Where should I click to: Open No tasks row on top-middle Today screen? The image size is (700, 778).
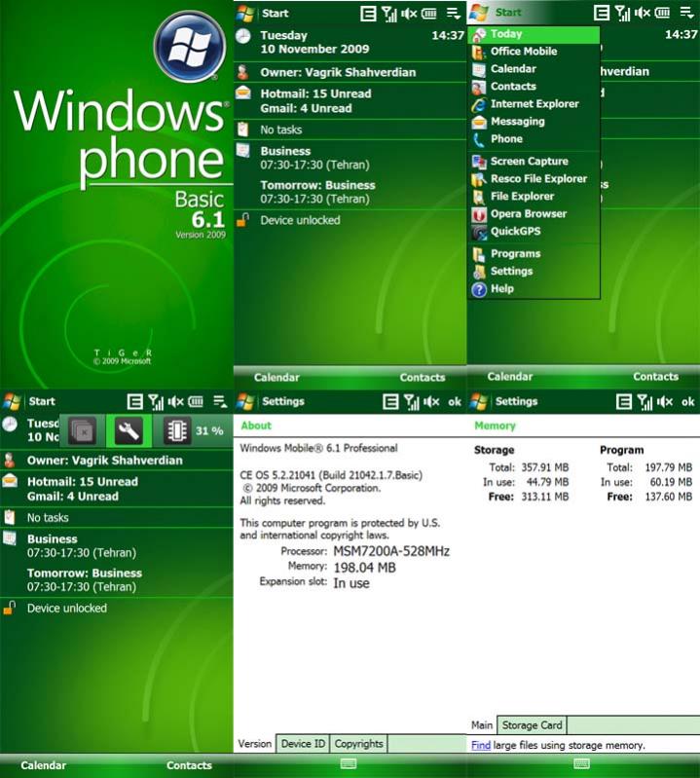[350, 130]
